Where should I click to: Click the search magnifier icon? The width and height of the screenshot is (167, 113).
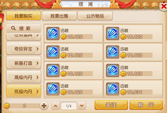tap(13, 28)
